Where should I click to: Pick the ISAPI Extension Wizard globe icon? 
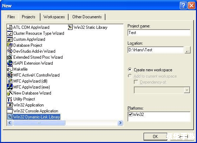(10, 63)
